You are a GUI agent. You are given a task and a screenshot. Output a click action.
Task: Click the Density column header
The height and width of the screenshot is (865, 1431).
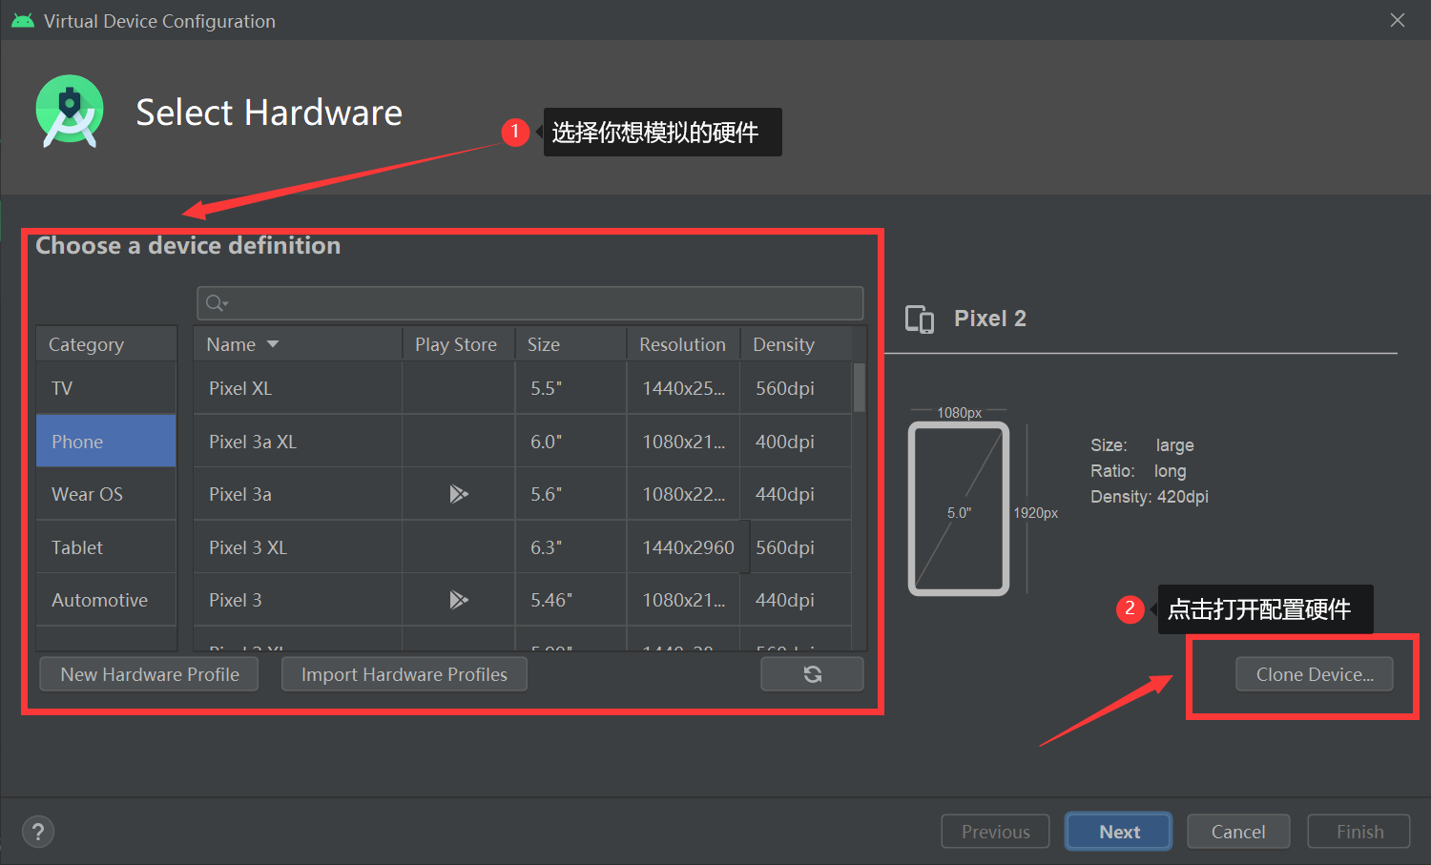point(796,344)
